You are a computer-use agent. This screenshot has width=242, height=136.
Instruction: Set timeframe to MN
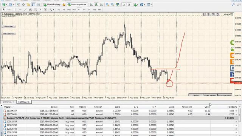coord(99,9)
